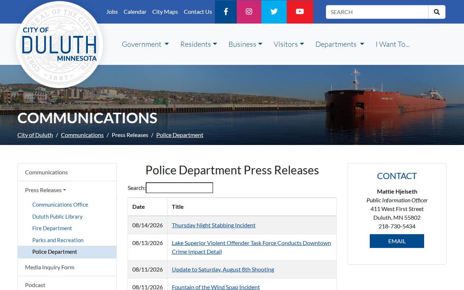Screen dimensions: 464x290
Task: Open the Calendar link in top bar
Action: pyautogui.click(x=135, y=12)
